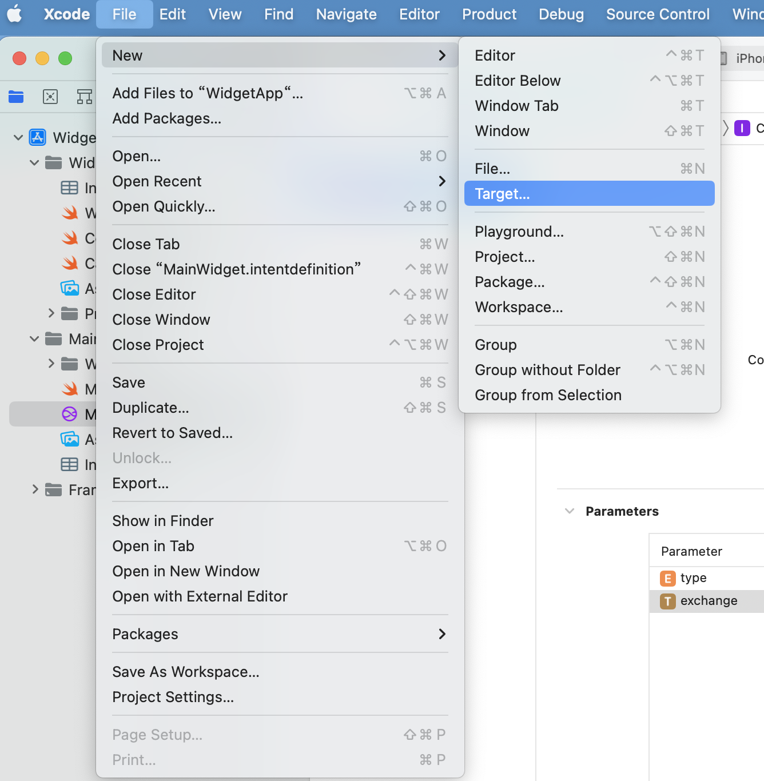
Task: Collapse the Wid... folder group chevron
Action: 34,162
